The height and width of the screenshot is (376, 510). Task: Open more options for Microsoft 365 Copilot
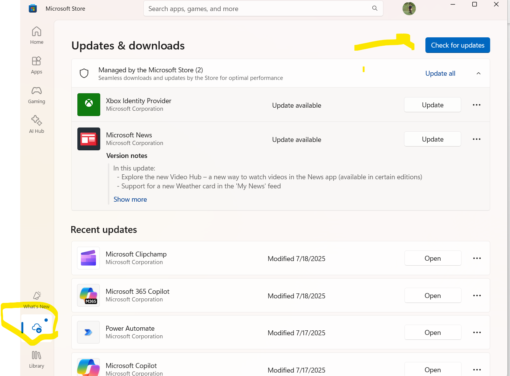[477, 295]
